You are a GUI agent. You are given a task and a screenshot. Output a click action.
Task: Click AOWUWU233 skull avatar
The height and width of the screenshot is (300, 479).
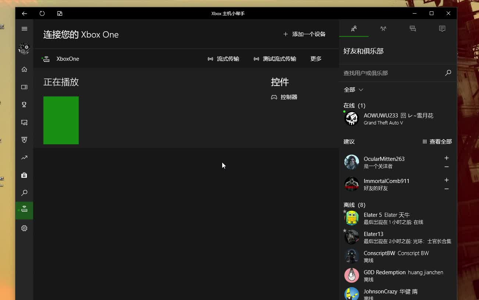[x=351, y=119]
